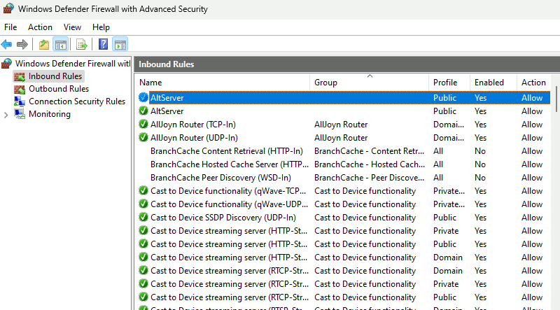
Task: Open Help via question mark icon
Action: tap(103, 44)
